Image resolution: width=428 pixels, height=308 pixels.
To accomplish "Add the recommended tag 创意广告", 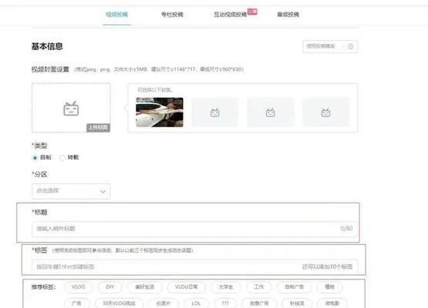I will (259, 303).
